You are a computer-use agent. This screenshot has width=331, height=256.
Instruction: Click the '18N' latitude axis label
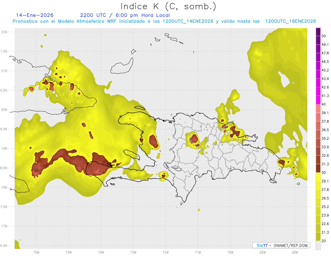coord(5,188)
